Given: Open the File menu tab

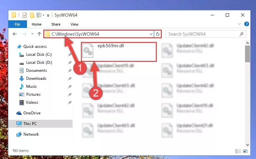Looking at the screenshot, I should click(17, 24).
